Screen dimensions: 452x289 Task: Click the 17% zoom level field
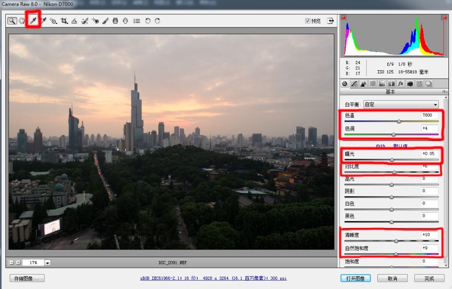point(34,262)
